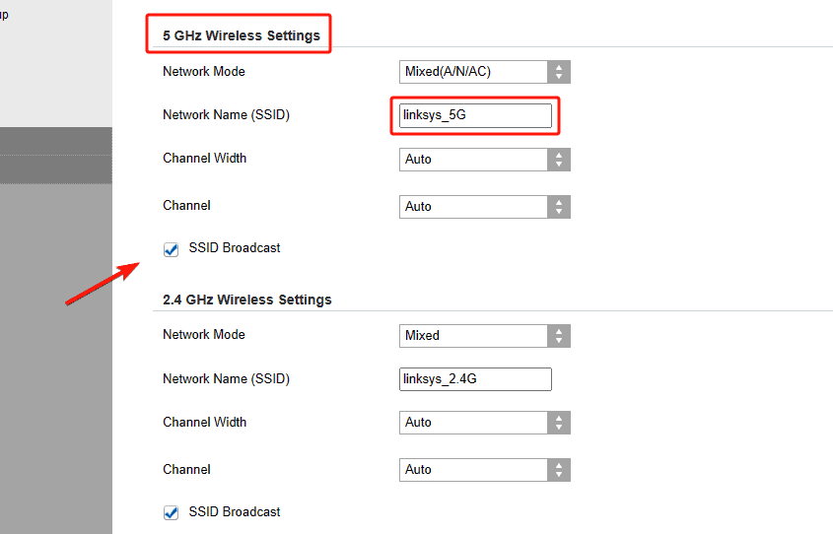Focus the linksys_2.4G network name field

click(x=475, y=379)
